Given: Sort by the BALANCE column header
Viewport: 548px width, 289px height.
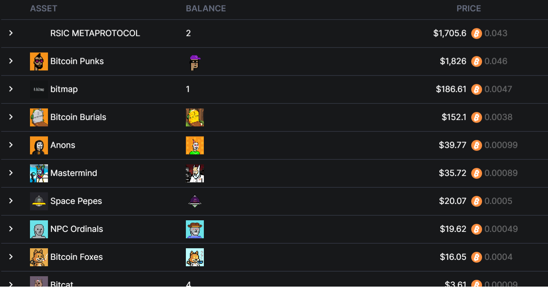Looking at the screenshot, I should coord(206,8).
